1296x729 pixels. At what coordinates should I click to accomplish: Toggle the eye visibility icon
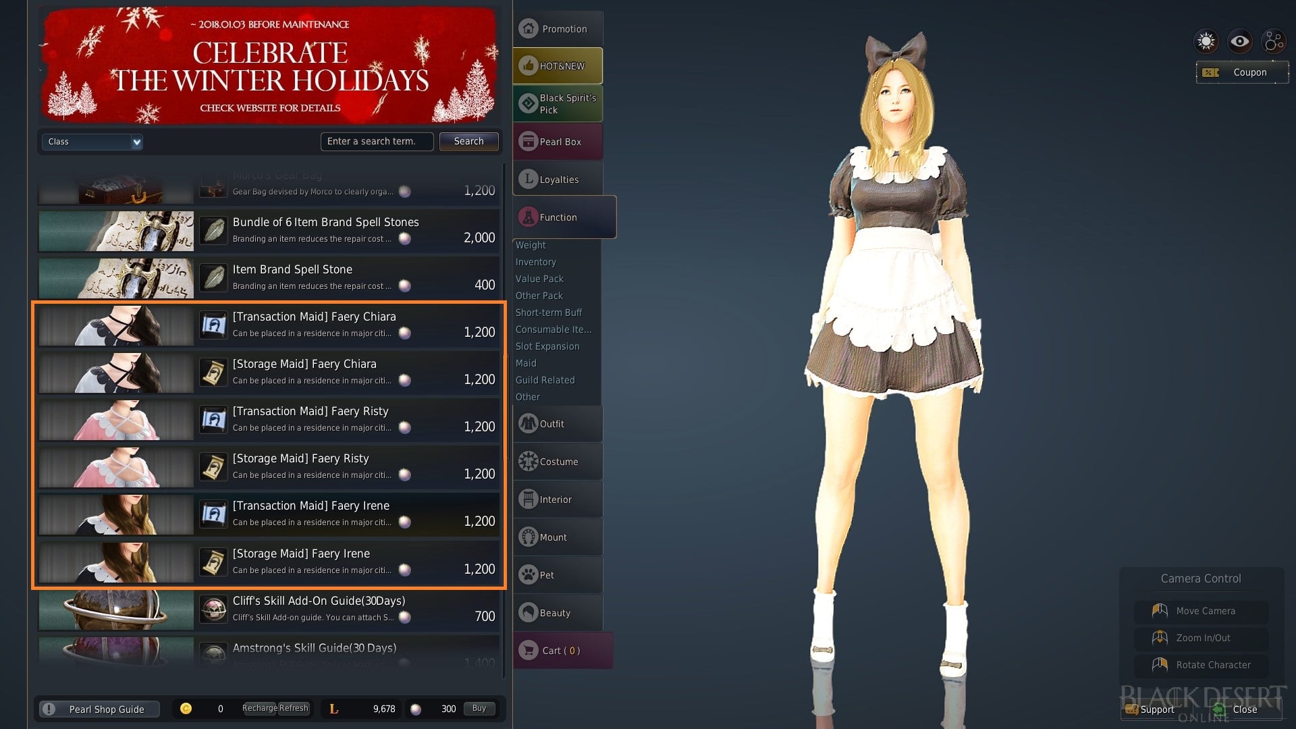point(1239,41)
